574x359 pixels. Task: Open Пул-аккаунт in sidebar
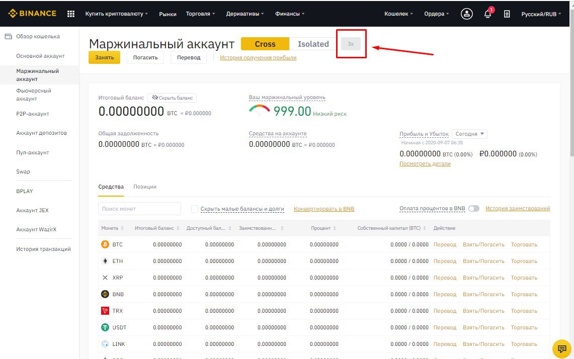(x=33, y=152)
